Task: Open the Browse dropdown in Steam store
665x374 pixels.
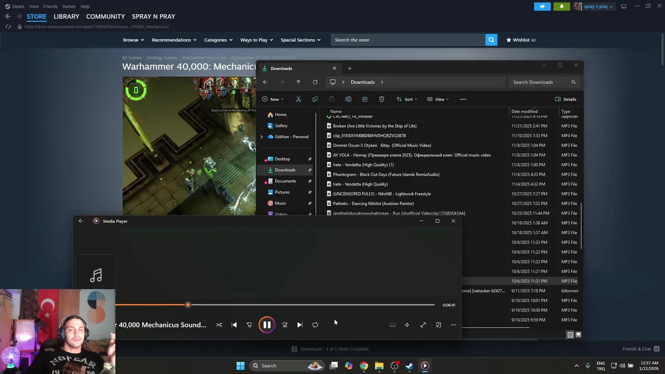Action: [x=134, y=40]
